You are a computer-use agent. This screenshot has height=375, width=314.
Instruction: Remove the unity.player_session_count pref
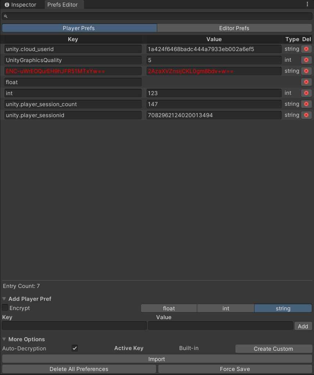[306, 104]
